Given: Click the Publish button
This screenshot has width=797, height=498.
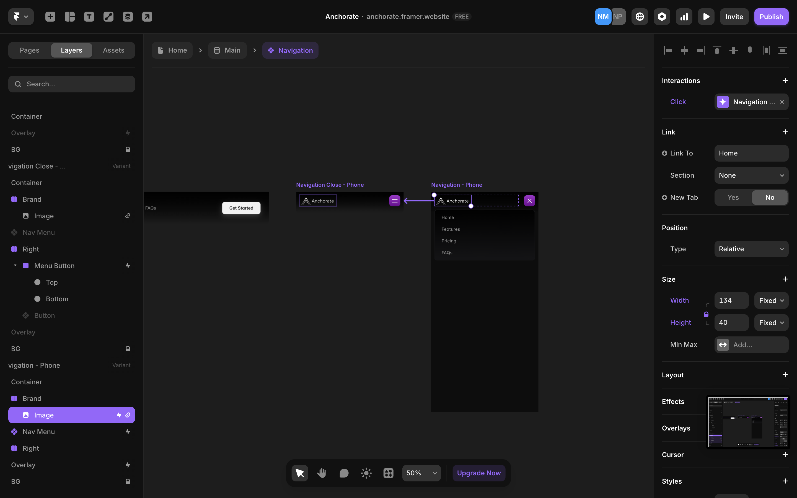Looking at the screenshot, I should point(771,17).
